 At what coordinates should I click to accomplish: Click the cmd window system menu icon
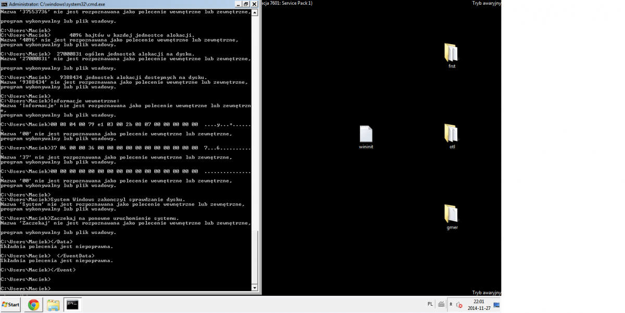pyautogui.click(x=4, y=4)
